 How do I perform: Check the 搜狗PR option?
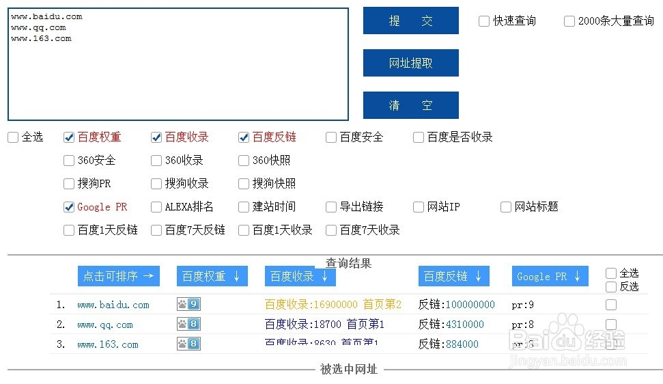point(69,184)
